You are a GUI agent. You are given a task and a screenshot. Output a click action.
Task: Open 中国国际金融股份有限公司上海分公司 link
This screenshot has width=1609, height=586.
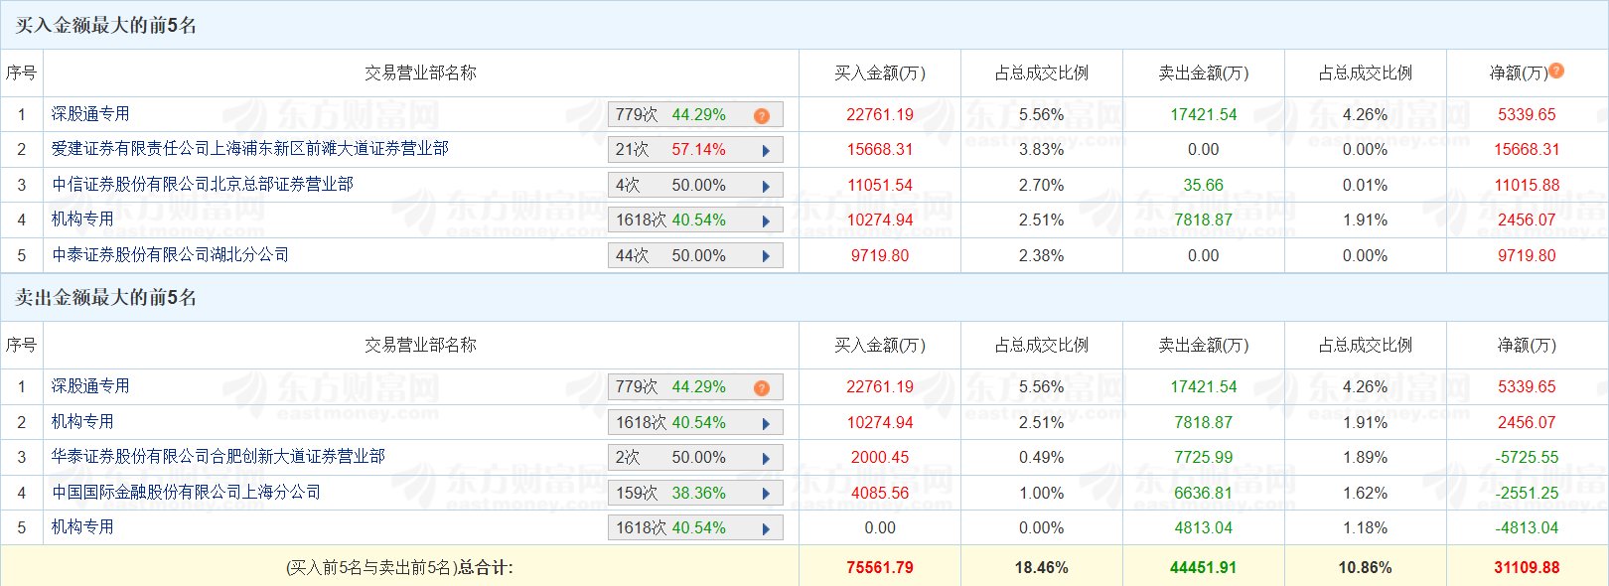186,493
